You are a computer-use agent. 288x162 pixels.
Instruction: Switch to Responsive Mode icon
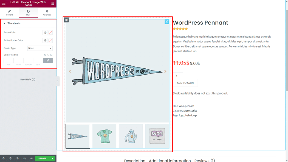point(24,158)
